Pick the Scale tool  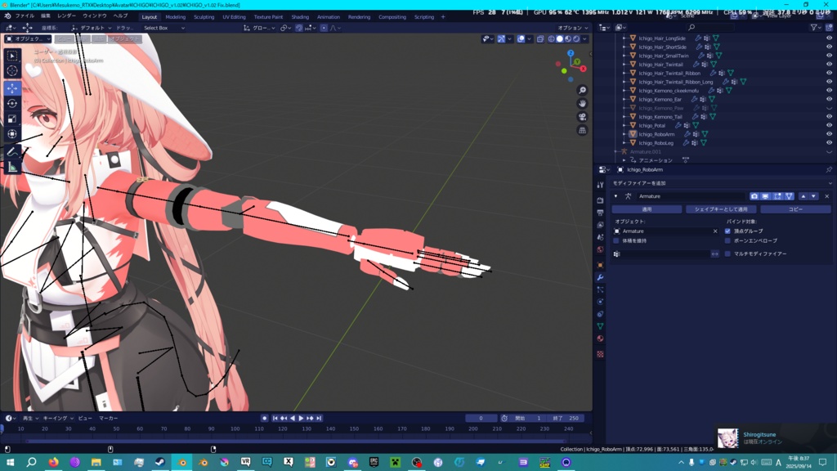12,119
